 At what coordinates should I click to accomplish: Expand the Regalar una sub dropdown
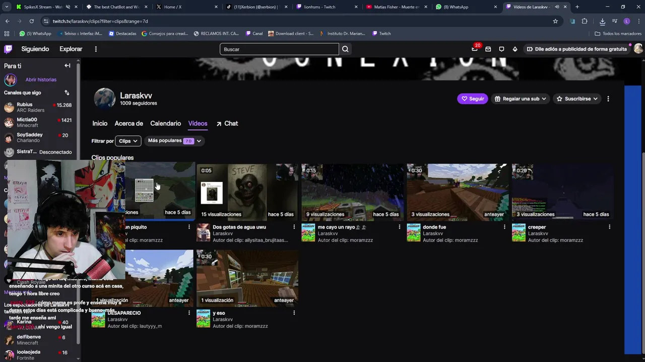click(521, 99)
